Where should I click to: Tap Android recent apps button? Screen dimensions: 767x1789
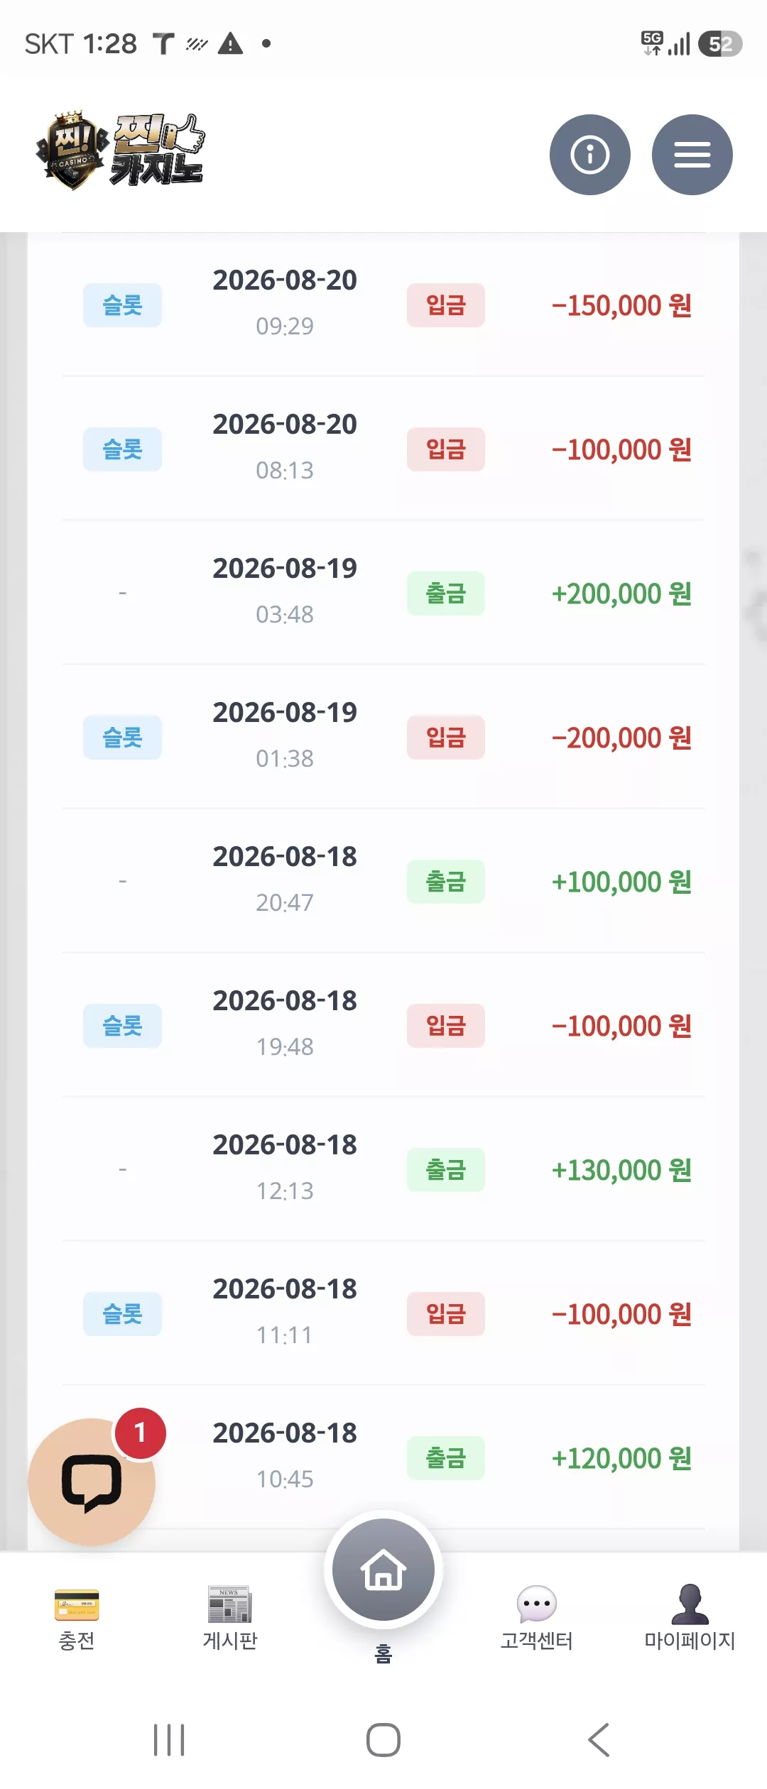click(x=169, y=1739)
